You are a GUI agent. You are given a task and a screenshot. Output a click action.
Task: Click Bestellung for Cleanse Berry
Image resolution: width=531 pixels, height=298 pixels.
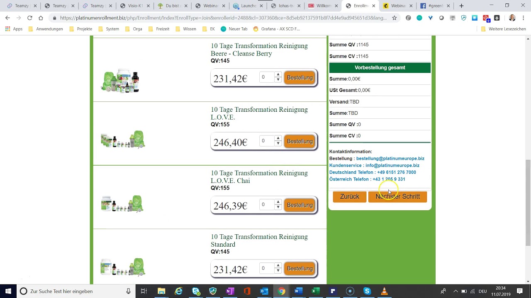point(300,77)
